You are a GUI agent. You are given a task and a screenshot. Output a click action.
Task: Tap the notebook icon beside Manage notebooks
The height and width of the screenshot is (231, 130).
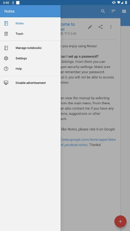point(6,48)
